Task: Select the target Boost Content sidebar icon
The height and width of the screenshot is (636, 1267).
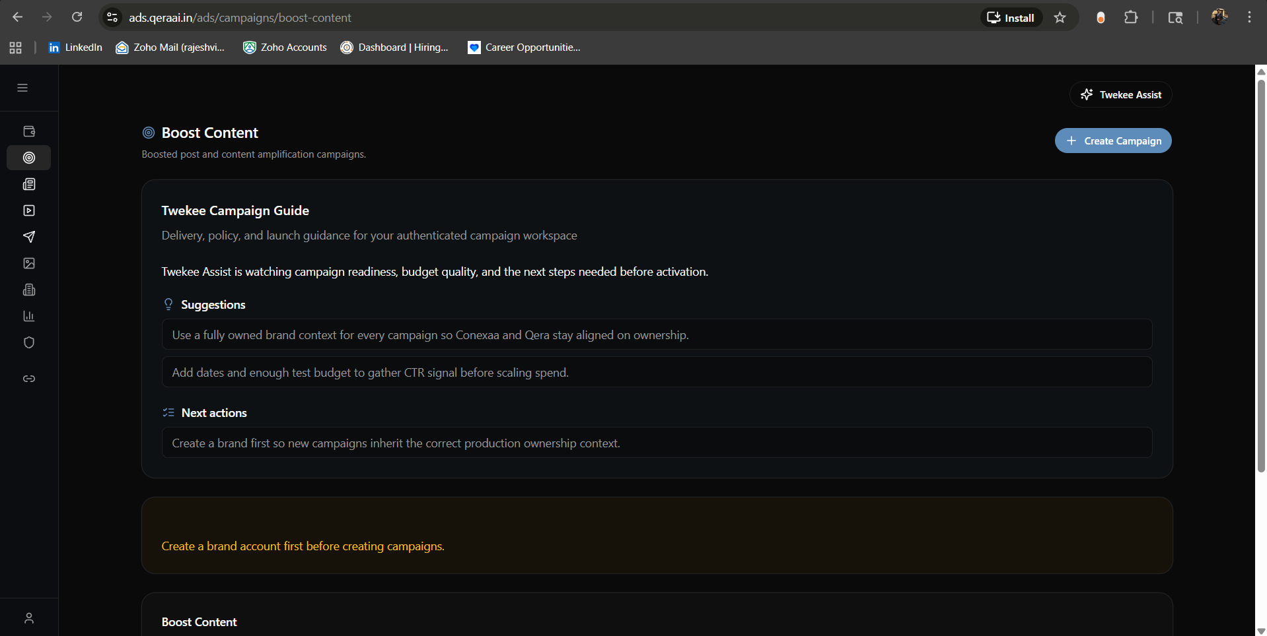Action: coord(29,158)
